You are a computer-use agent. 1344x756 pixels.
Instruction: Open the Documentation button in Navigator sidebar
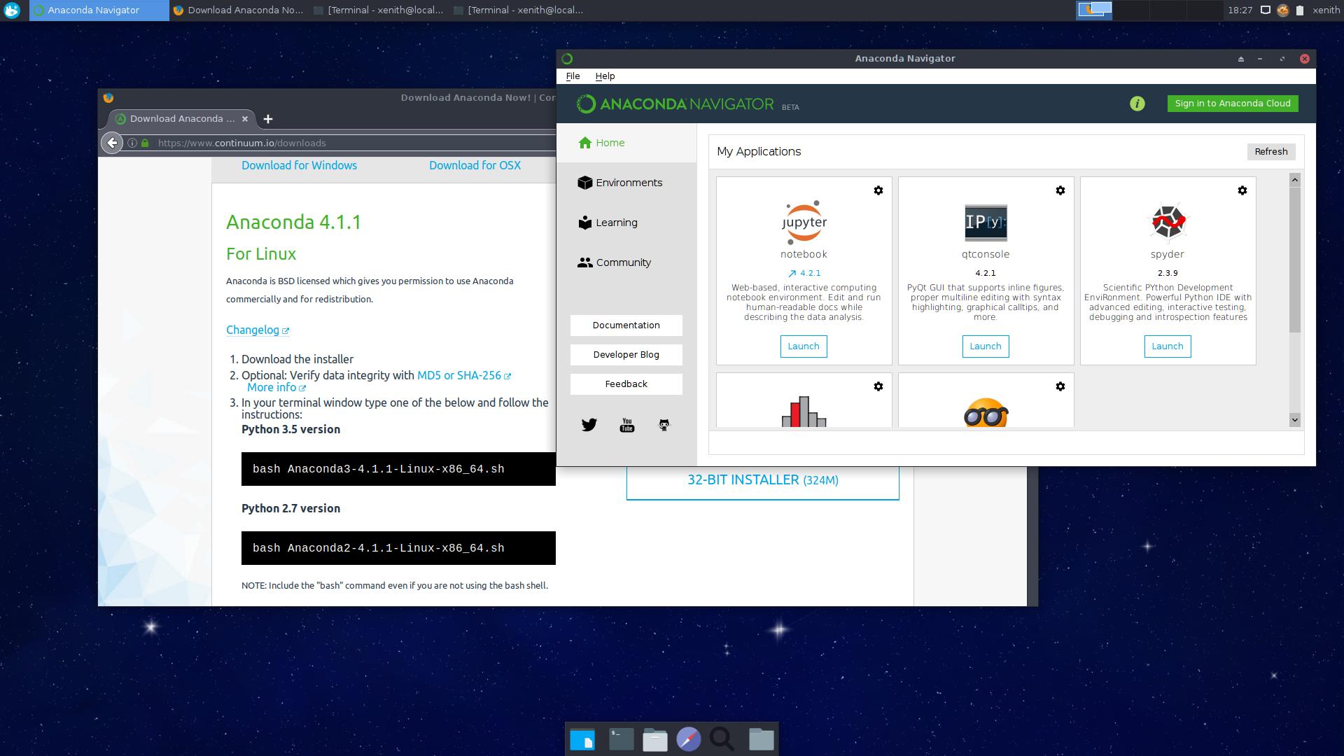[626, 325]
